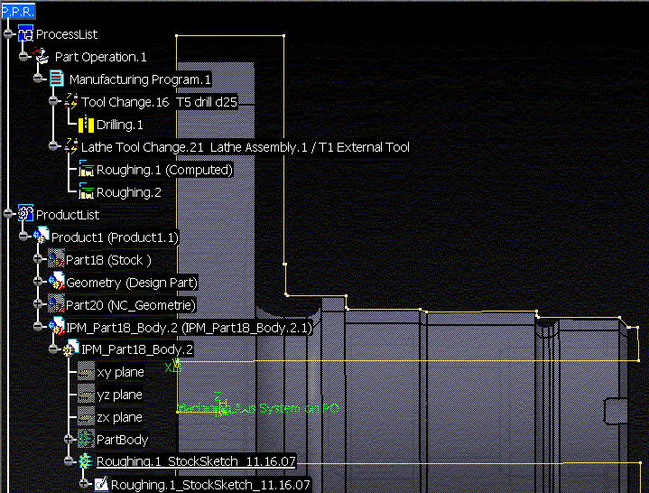Select the P.P.R. root node
The image size is (649, 493).
18,11
